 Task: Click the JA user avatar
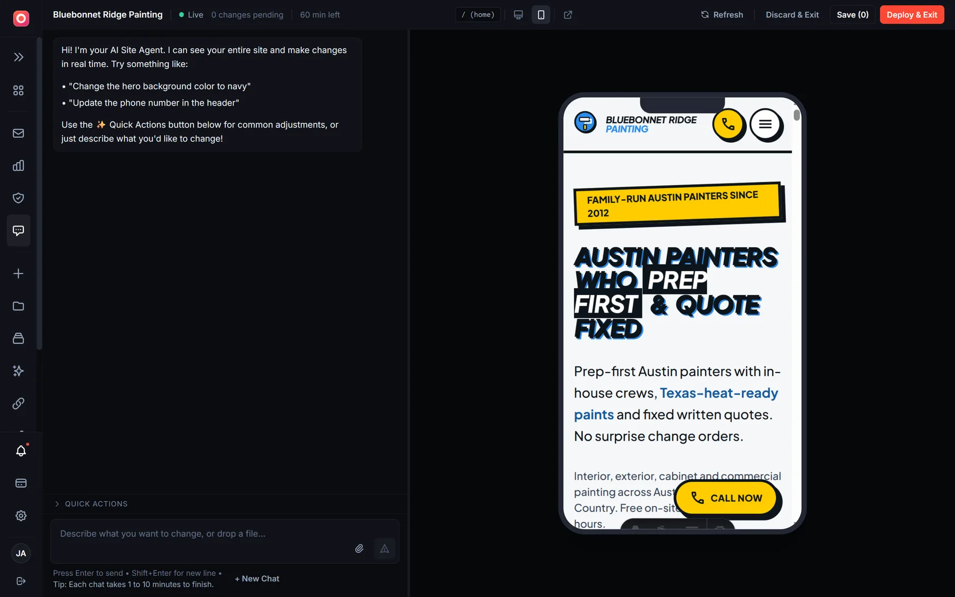(x=21, y=553)
